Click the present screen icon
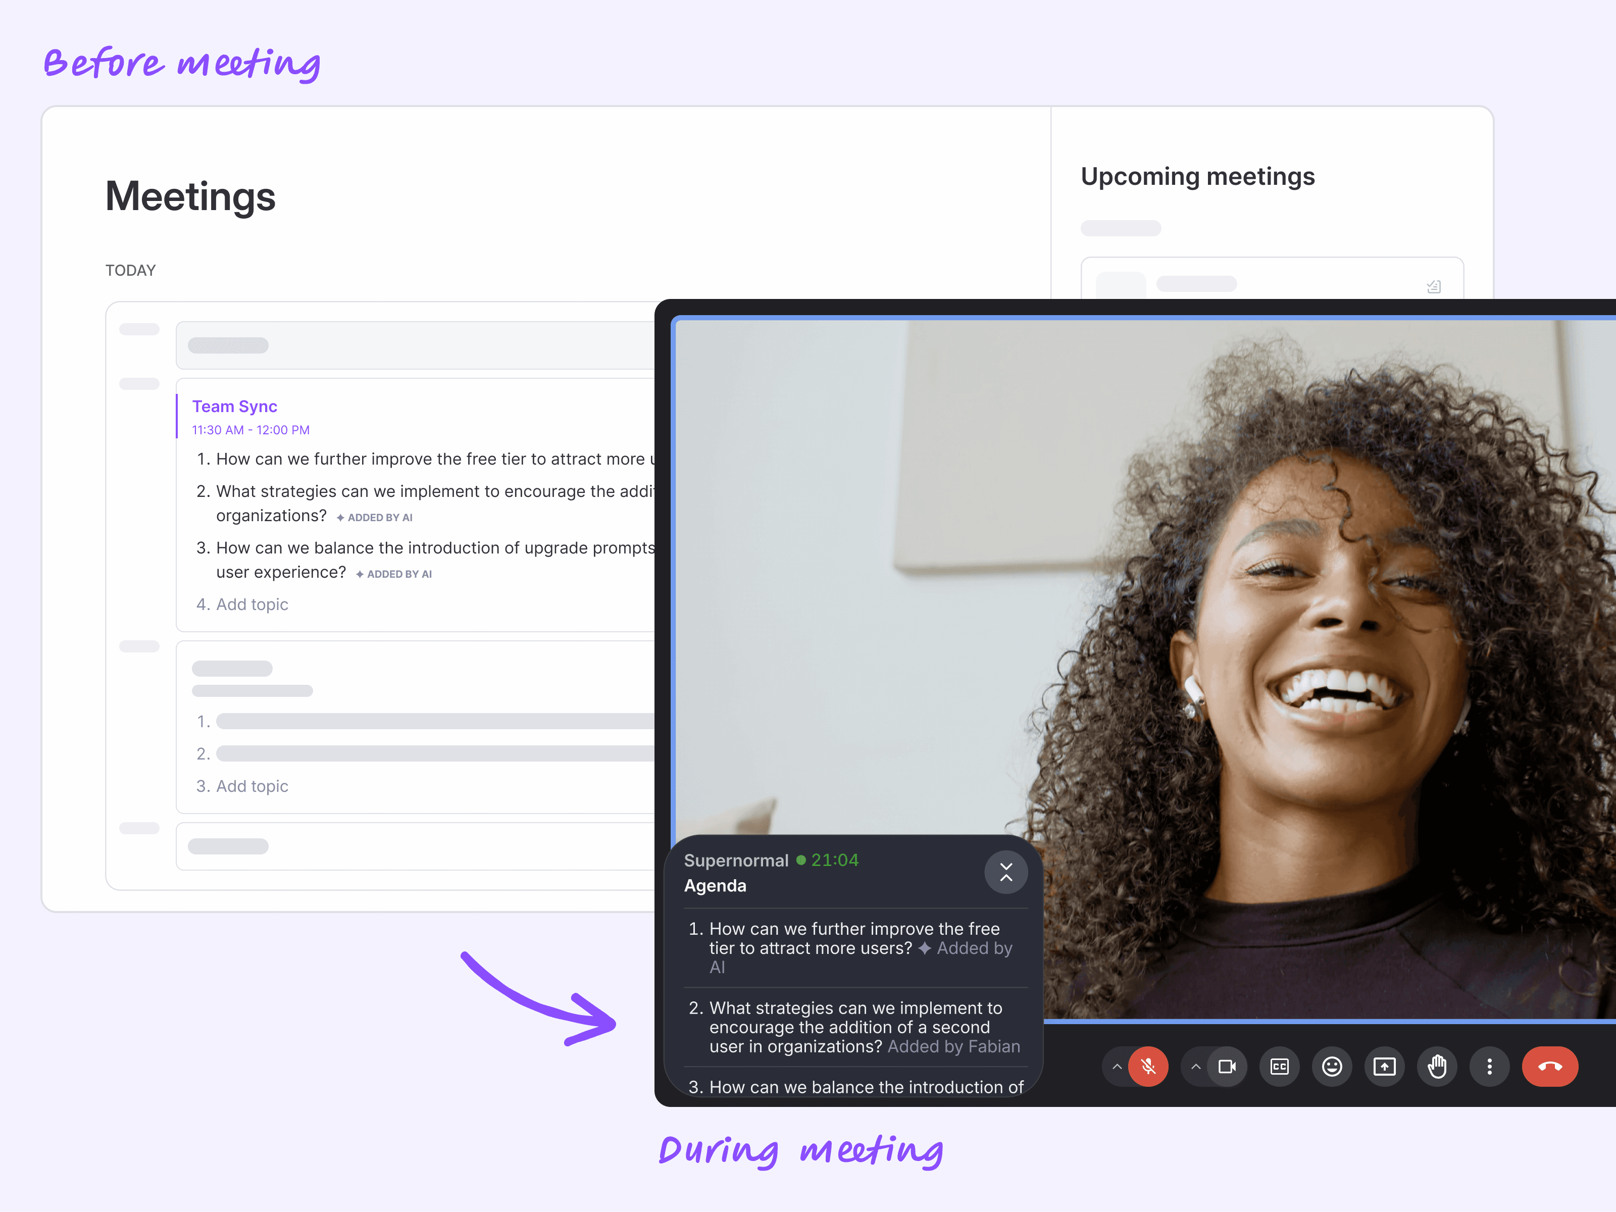This screenshot has height=1212, width=1616. pos(1384,1067)
